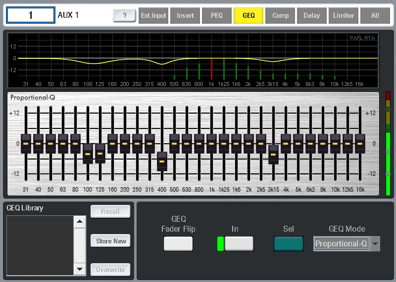Image resolution: width=396 pixels, height=282 pixels.
Task: Click the 16k band fader
Action: click(x=360, y=144)
